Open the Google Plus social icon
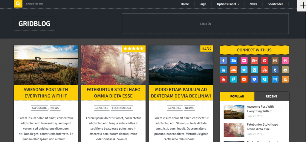The width and height of the screenshot is (306, 142). pyautogui.click(x=254, y=61)
